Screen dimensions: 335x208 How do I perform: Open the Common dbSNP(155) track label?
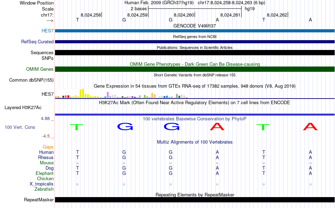[31, 80]
